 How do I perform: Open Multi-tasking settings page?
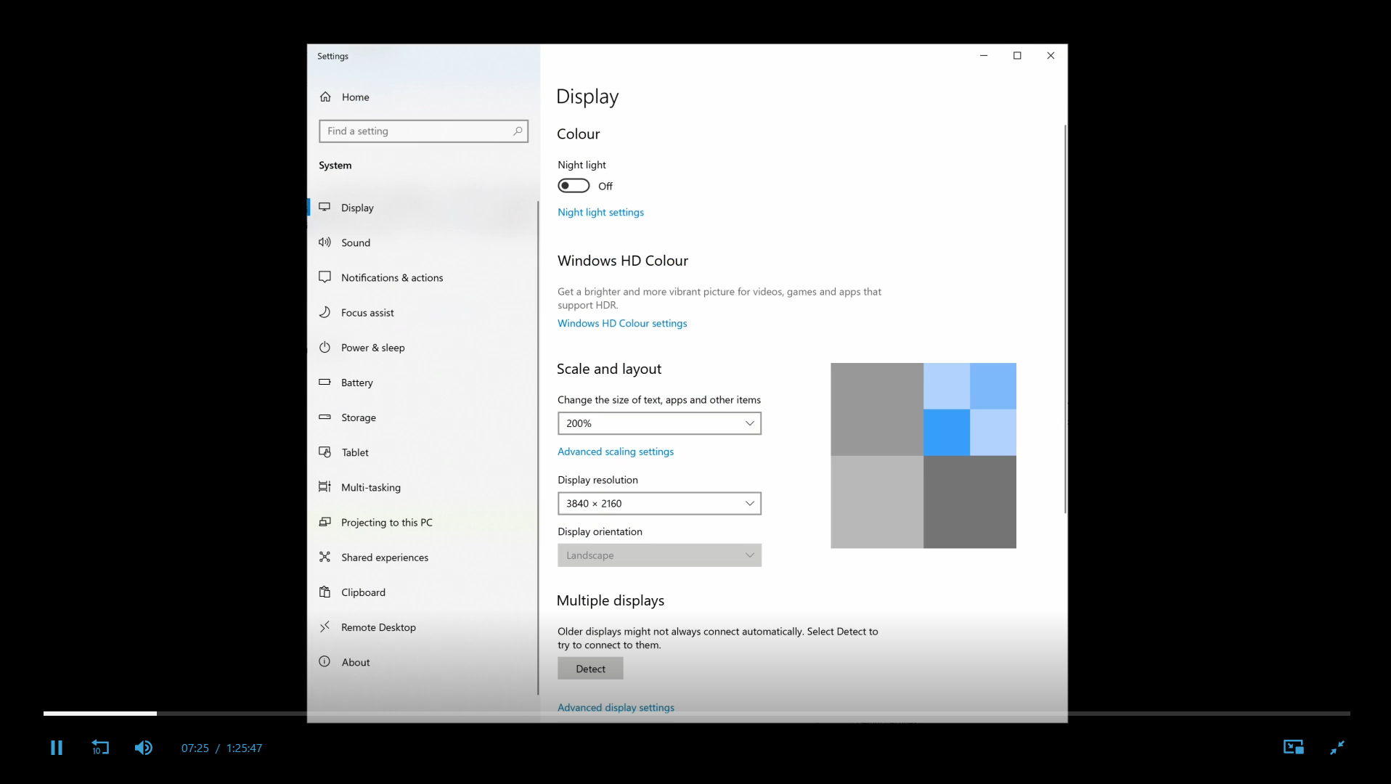423,487
